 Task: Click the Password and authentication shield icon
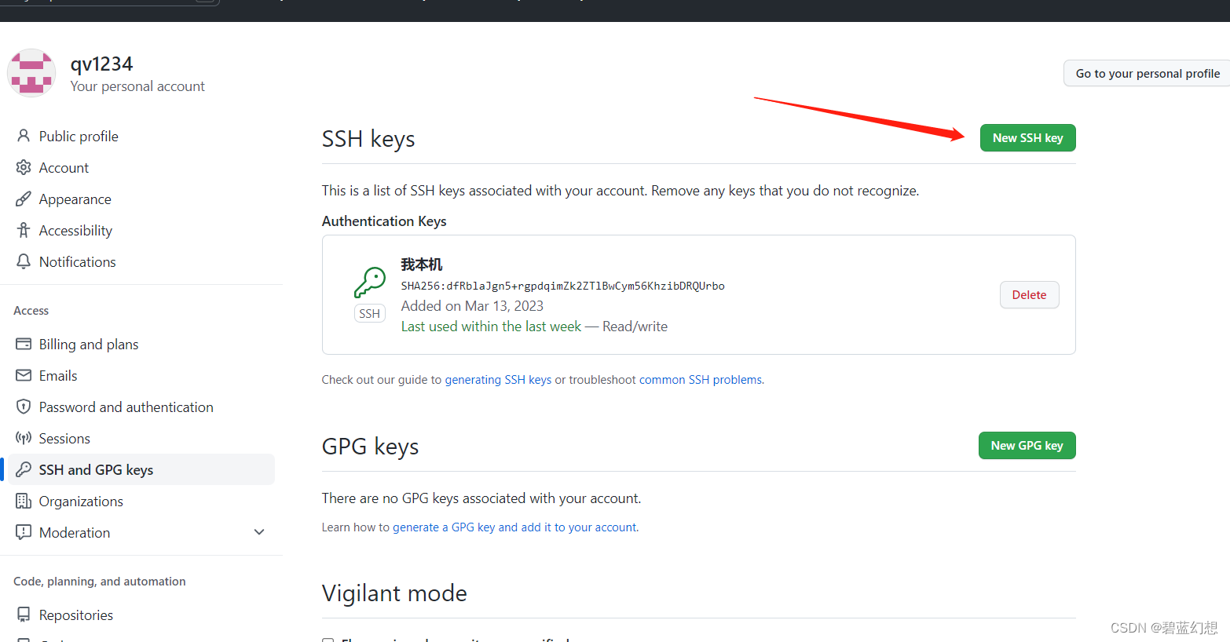coord(24,407)
